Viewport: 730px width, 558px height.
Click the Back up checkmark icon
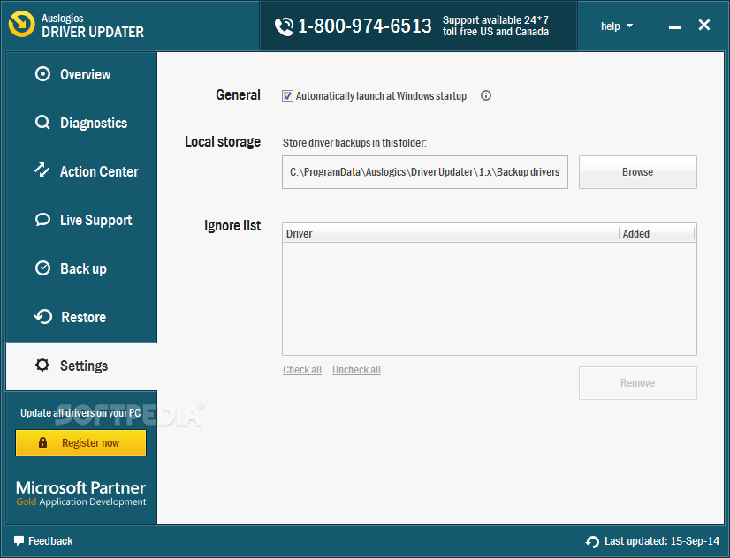pos(42,268)
